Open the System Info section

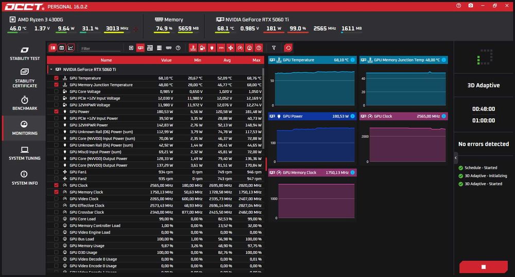[x=24, y=178]
